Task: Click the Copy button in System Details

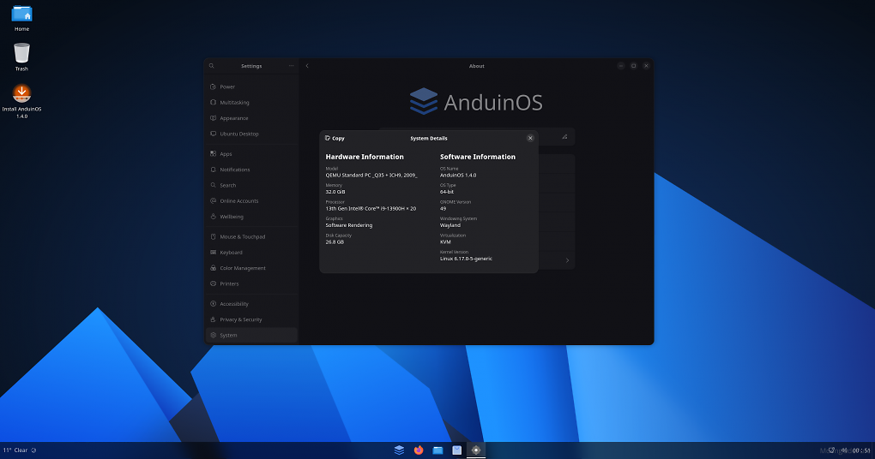Action: 335,138
